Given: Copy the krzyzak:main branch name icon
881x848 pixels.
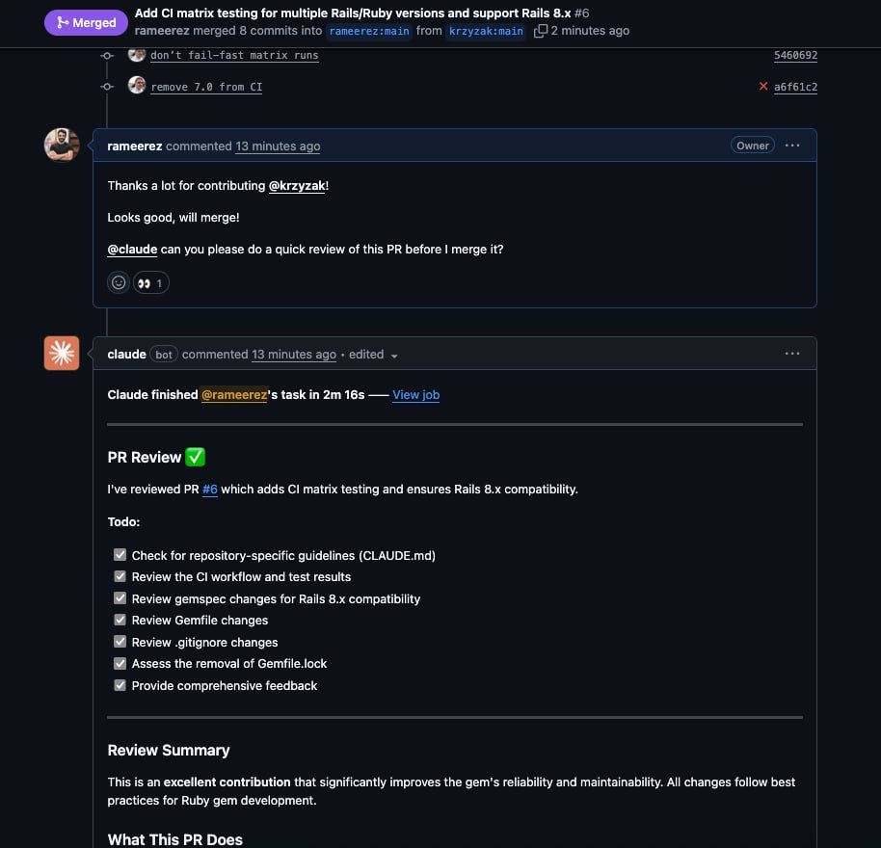Looking at the screenshot, I should coord(540,31).
